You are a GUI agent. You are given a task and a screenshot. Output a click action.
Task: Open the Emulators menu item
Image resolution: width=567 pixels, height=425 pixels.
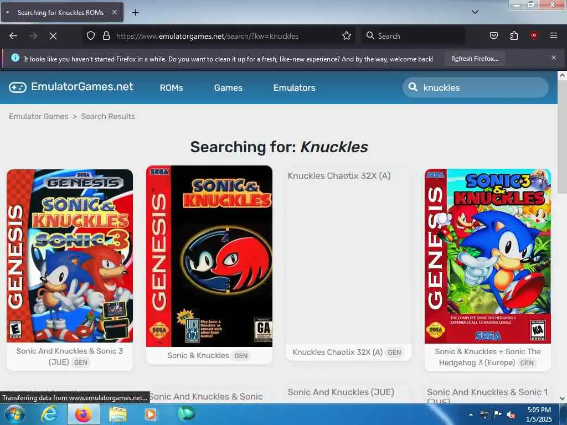pos(295,87)
